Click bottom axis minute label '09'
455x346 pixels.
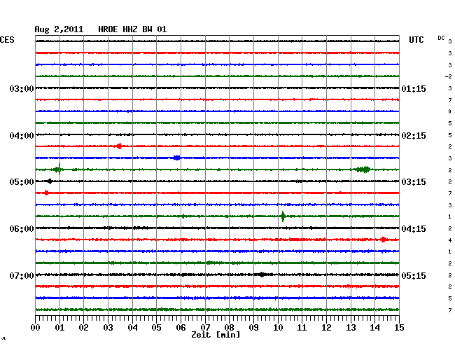pyautogui.click(x=253, y=328)
